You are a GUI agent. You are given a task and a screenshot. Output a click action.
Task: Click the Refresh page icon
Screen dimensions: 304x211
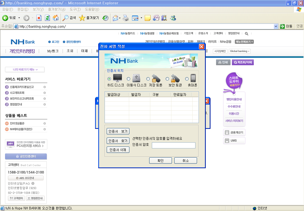tap(47, 18)
